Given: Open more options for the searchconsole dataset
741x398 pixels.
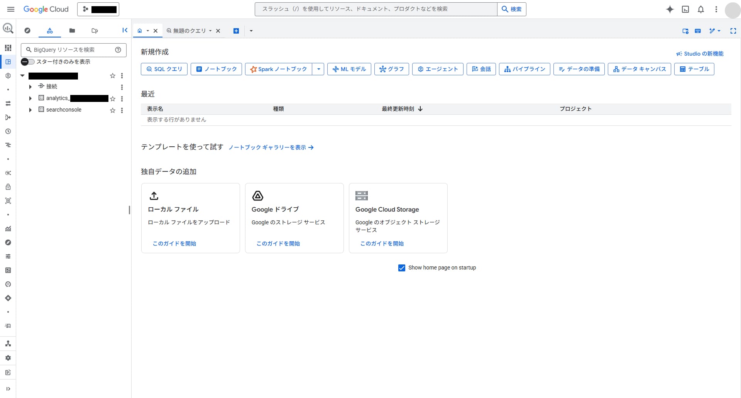Looking at the screenshot, I should 122,110.
